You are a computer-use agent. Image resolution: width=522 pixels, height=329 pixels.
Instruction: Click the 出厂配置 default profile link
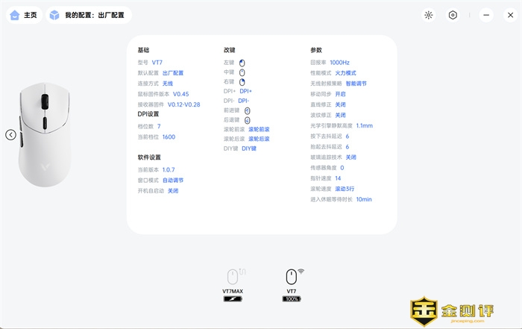172,73
